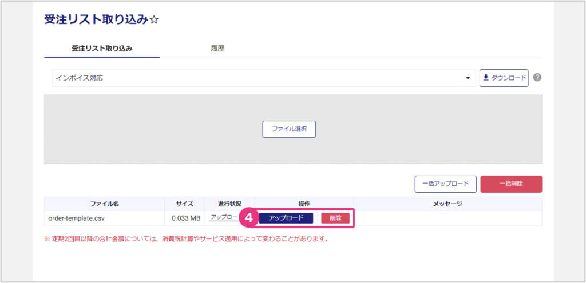Click the ダウンロード button with arrow icon
The width and height of the screenshot is (586, 283).
(504, 78)
